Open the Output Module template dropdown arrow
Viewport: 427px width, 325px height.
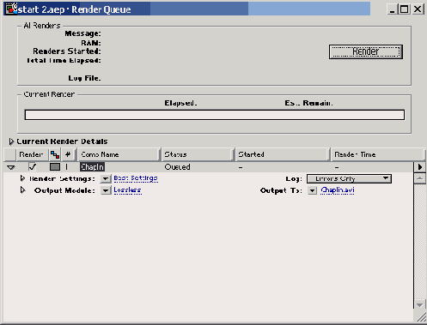tap(106, 190)
